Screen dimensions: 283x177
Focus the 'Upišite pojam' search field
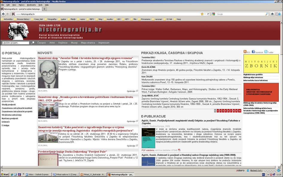click(x=16, y=43)
